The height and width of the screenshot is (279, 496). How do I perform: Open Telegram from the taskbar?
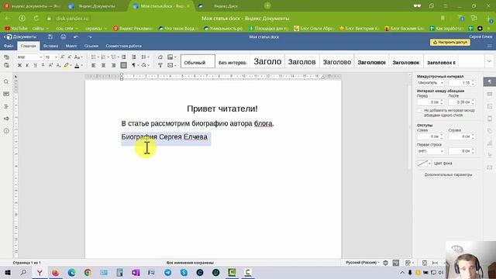tap(167, 272)
